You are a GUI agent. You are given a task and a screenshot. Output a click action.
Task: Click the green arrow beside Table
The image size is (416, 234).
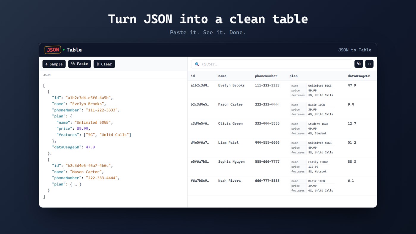(64, 50)
